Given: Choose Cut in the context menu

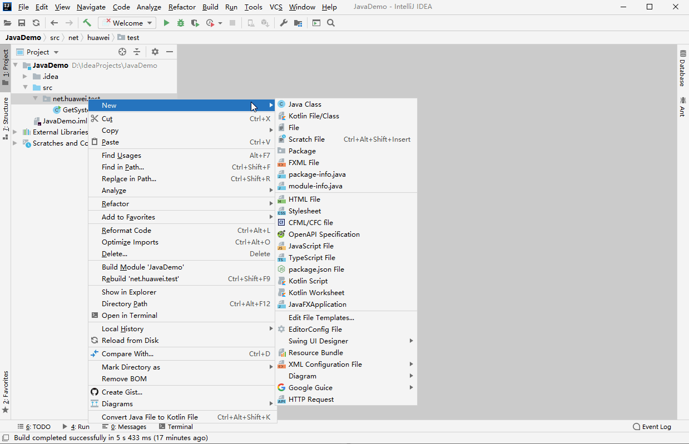Looking at the screenshot, I should [x=182, y=119].
